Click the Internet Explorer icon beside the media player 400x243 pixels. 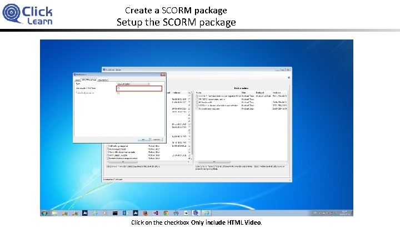click(95, 213)
